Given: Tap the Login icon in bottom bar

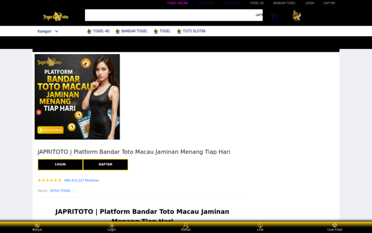Looking at the screenshot, I should pos(111,226).
